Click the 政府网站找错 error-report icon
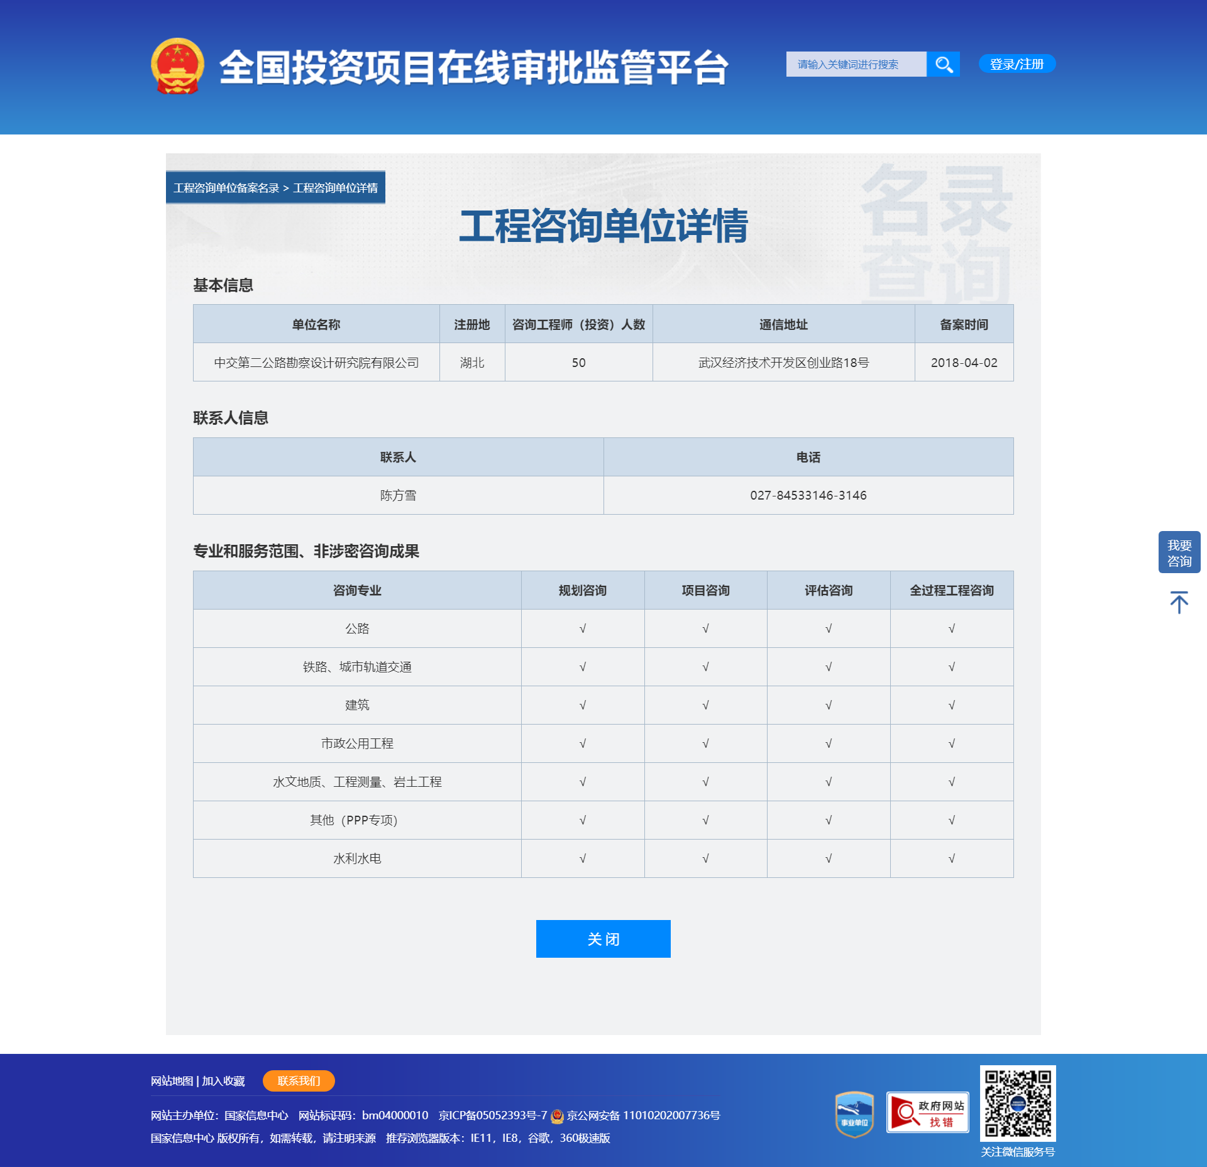Screen dimensions: 1207x1167 (x=927, y=1113)
